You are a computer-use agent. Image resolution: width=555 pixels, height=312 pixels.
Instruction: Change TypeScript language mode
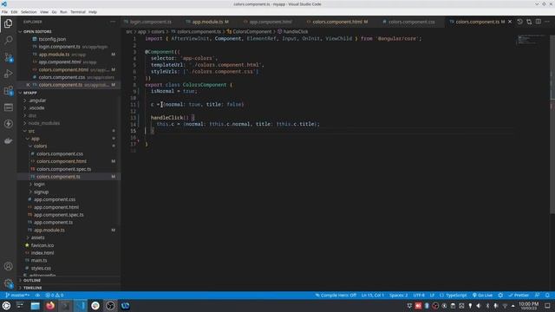tap(454, 295)
